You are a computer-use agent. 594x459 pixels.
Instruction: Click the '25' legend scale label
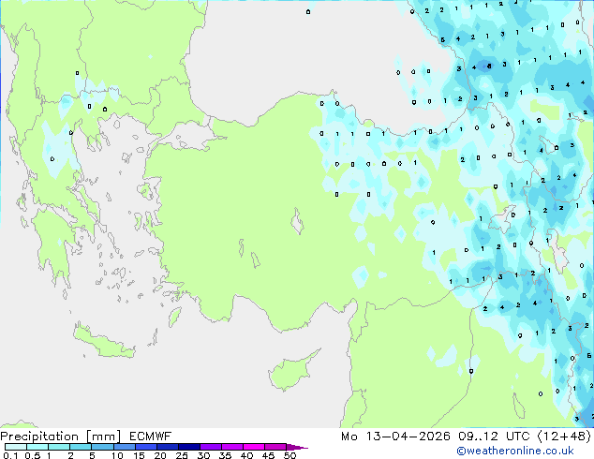pyautogui.click(x=182, y=455)
